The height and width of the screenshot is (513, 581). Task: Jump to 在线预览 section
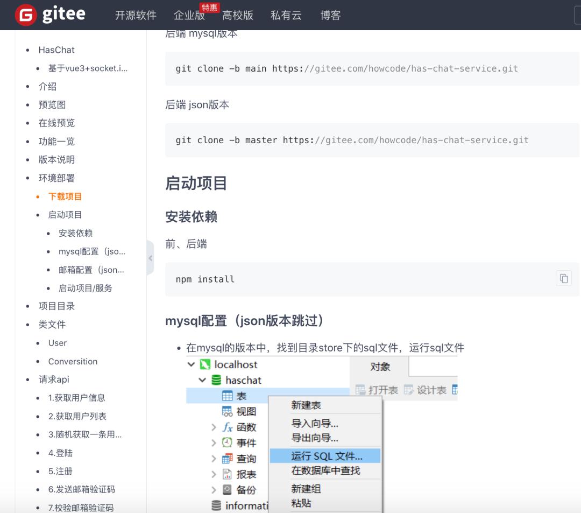pos(56,123)
